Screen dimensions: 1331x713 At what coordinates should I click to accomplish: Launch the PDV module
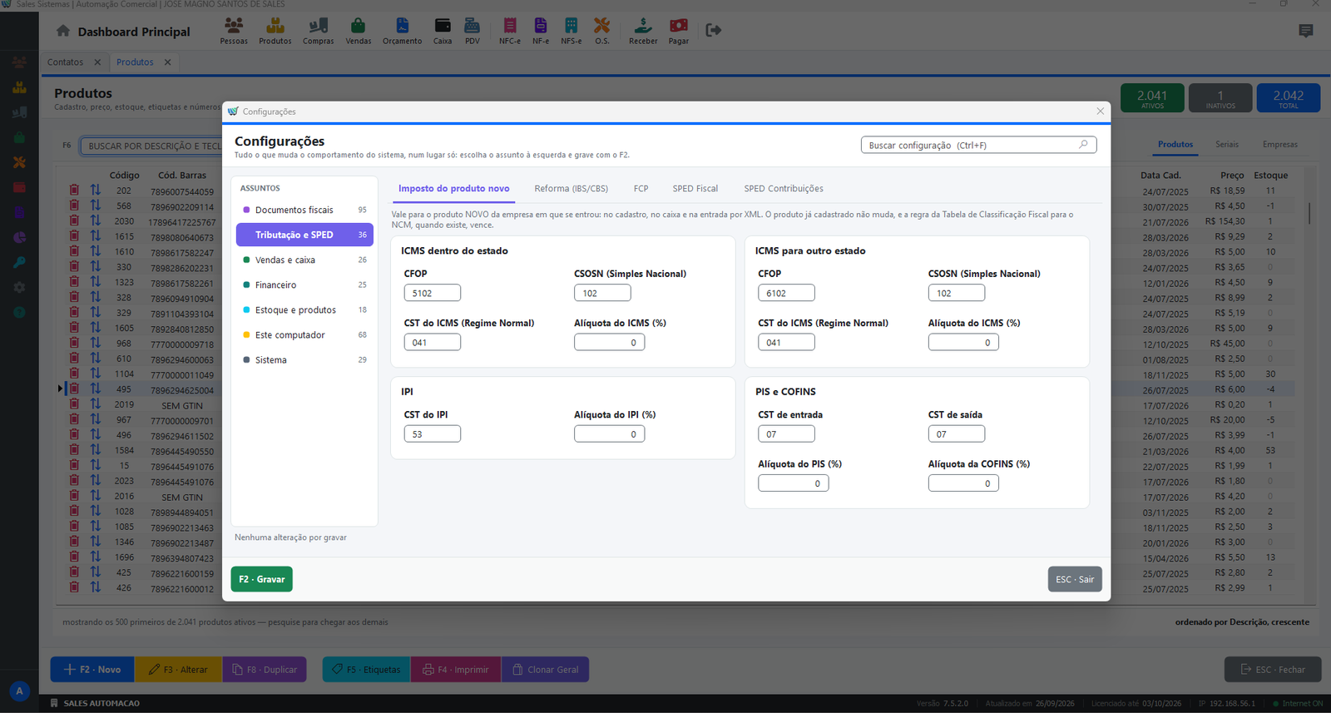coord(473,31)
